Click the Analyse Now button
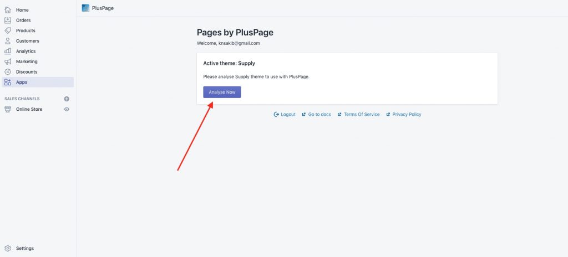Viewport: 568px width, 257px height. click(222, 92)
